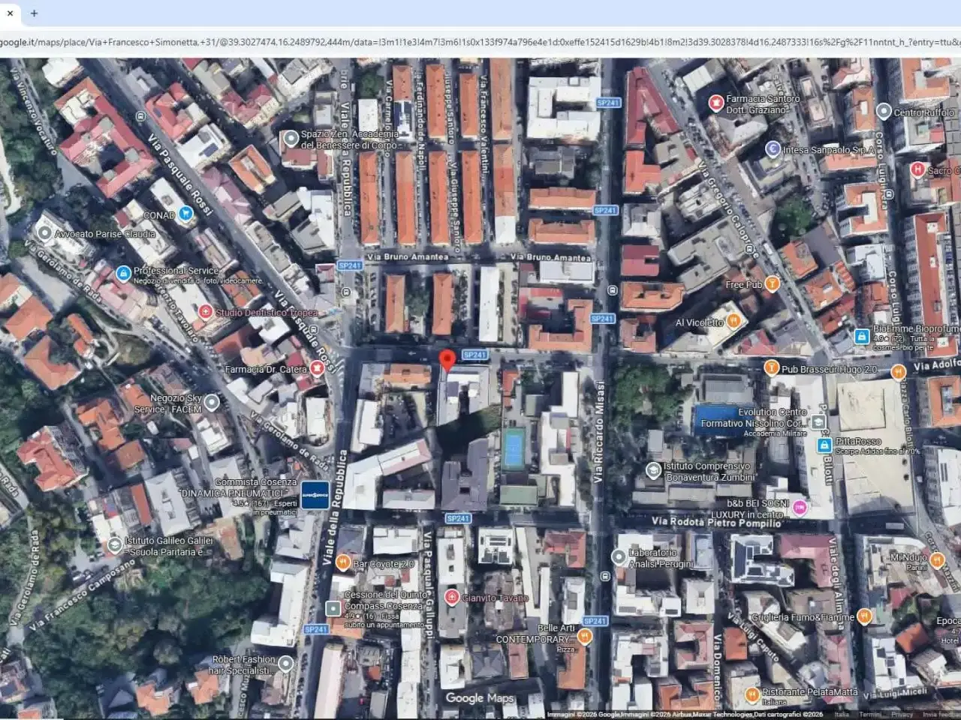This screenshot has width=961, height=720.
Task: Open the BioEmme Bioprofumeria shop marker
Action: (x=861, y=337)
